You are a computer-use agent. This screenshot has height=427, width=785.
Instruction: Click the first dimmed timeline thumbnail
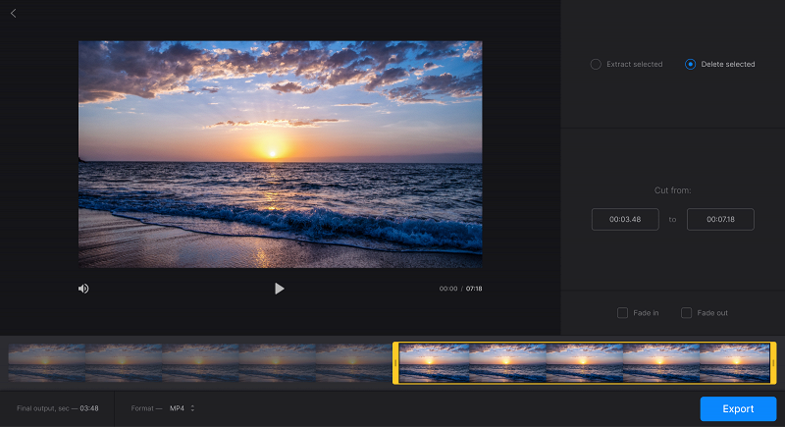pyautogui.click(x=46, y=363)
